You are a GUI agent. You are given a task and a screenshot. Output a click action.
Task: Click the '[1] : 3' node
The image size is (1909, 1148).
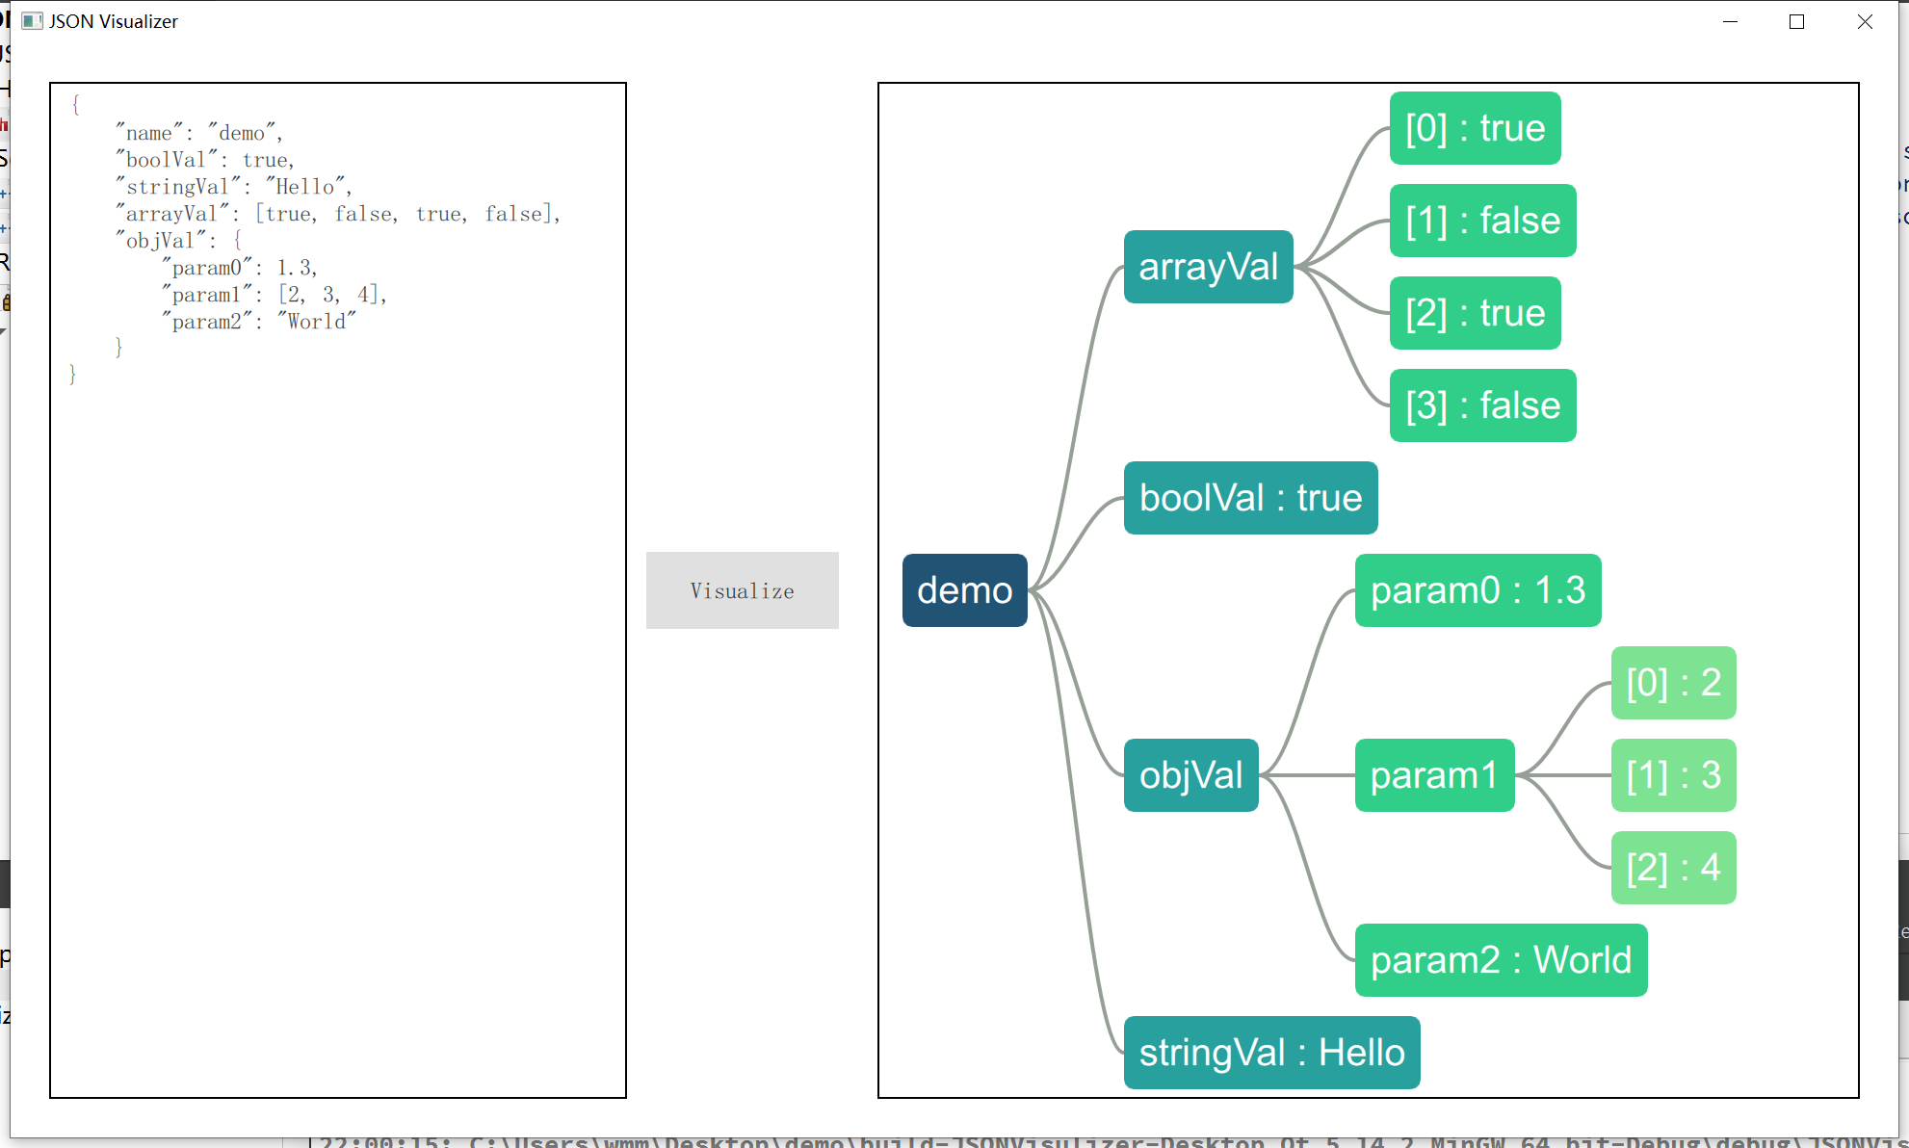(1673, 775)
